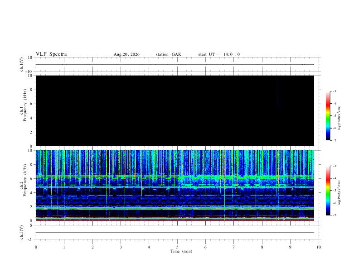Click the 10 minute tick on time axis
Screen dimensions: 359x277
[319, 247]
